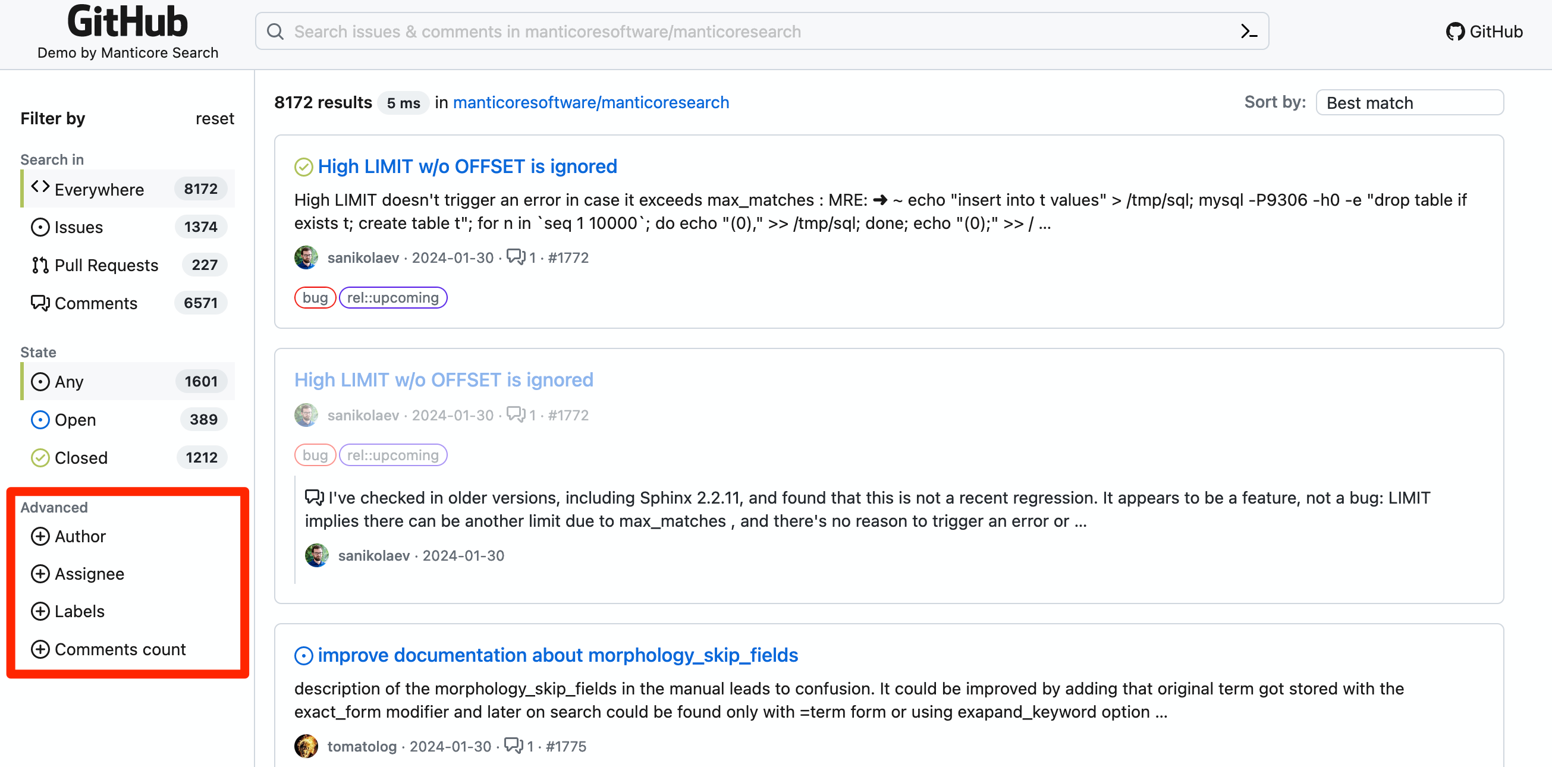Click the Everywhere code brackets icon
Viewport: 1552px width, 767px height.
pyautogui.click(x=40, y=187)
